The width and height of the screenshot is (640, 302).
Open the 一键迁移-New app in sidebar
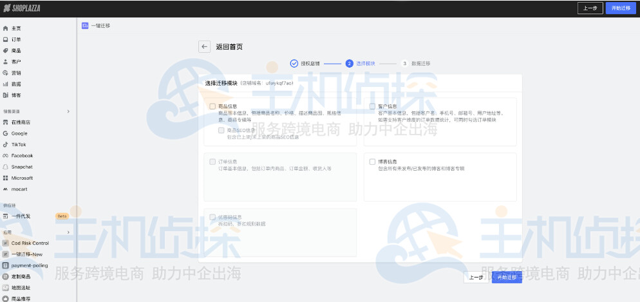(x=27, y=254)
